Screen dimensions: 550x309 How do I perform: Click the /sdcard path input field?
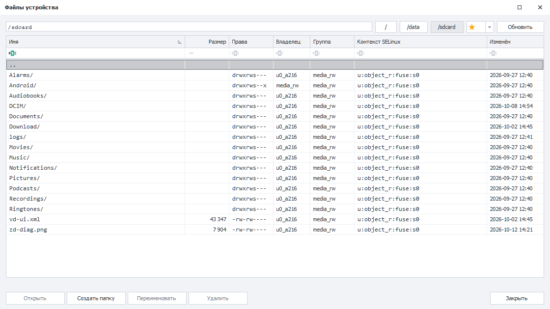point(189,27)
